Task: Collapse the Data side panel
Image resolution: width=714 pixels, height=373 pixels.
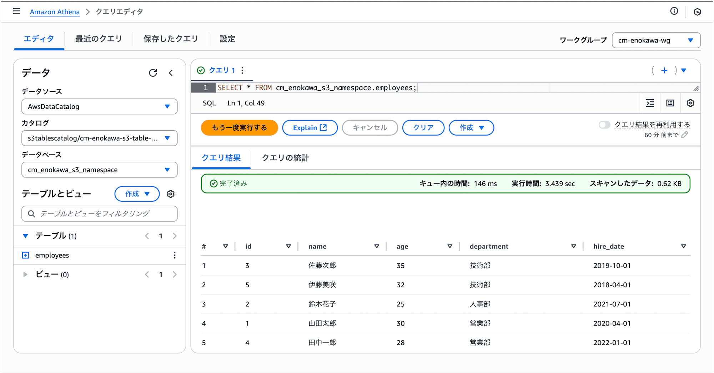Action: click(x=171, y=73)
